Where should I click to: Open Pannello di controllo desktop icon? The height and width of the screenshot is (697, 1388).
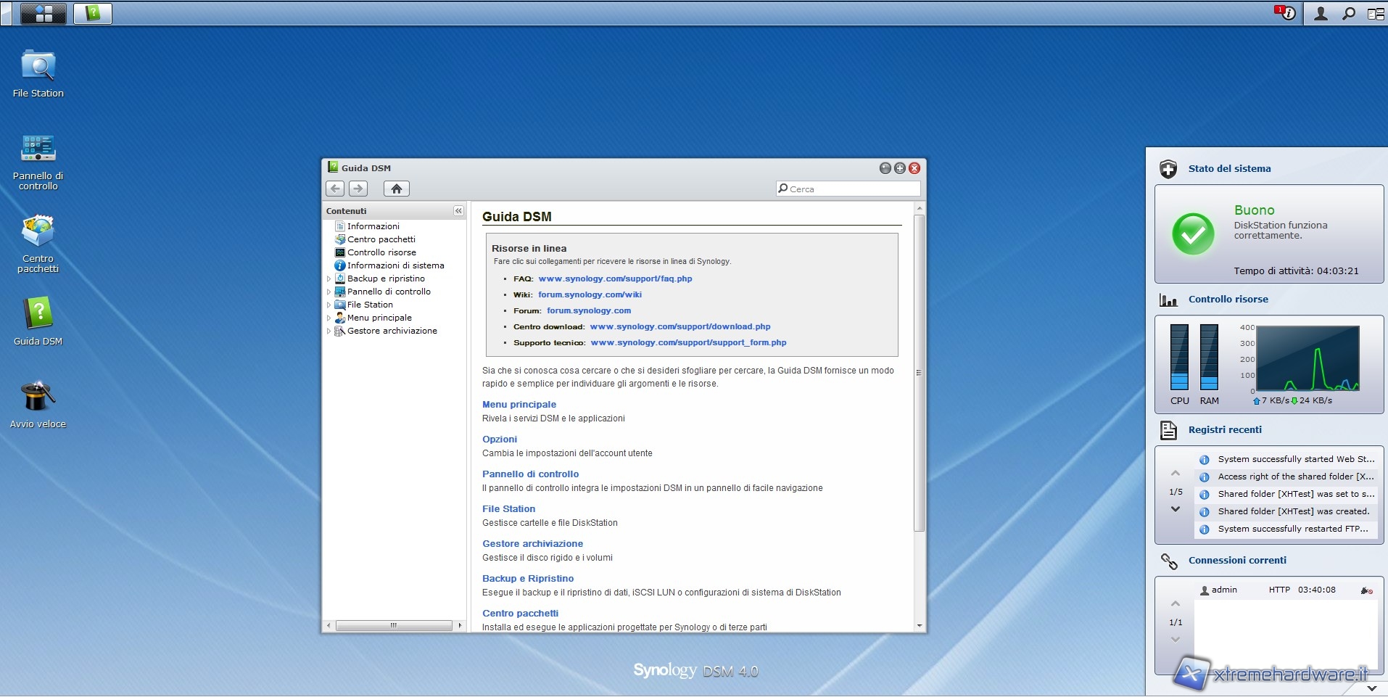[x=38, y=149]
